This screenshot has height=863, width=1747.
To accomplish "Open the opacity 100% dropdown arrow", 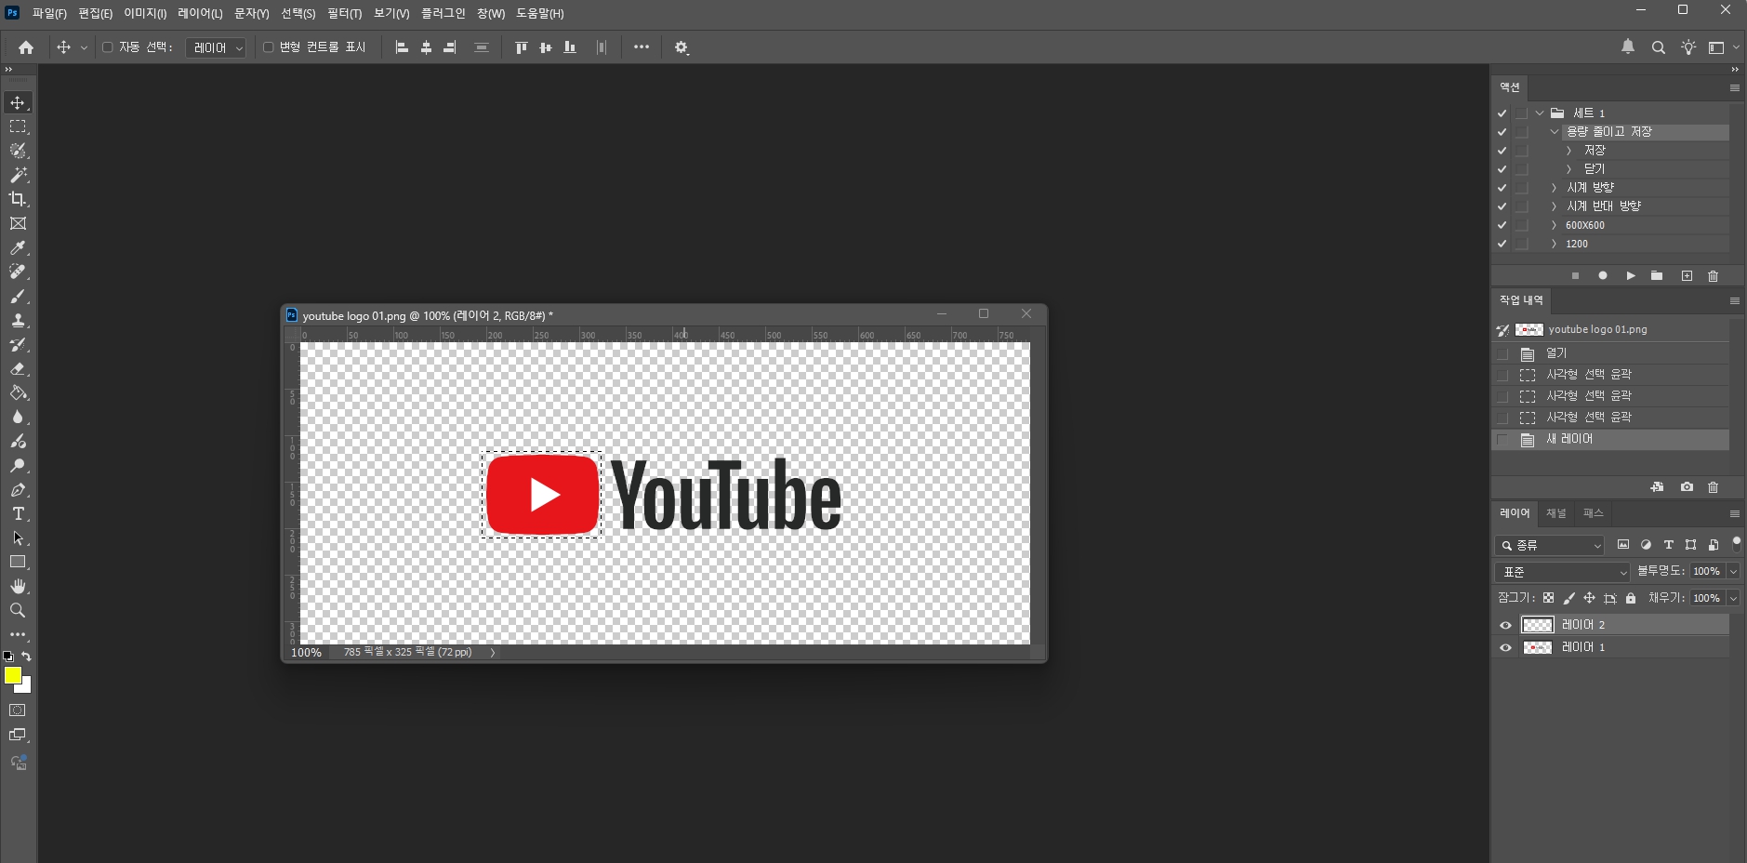I will (x=1733, y=572).
